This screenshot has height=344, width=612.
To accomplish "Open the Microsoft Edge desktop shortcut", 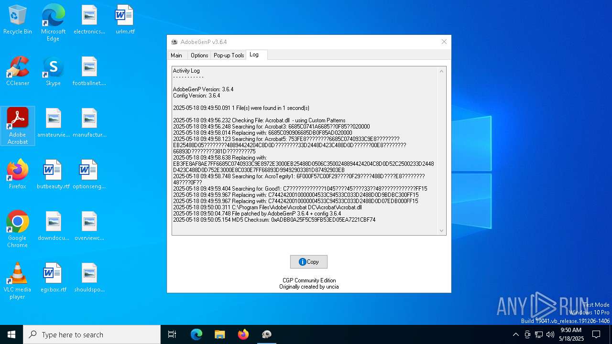I will pyautogui.click(x=53, y=23).
